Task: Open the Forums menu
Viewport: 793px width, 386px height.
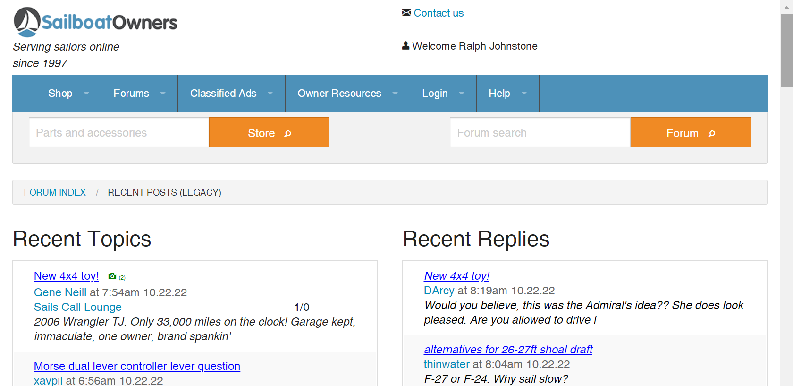Action: [131, 94]
